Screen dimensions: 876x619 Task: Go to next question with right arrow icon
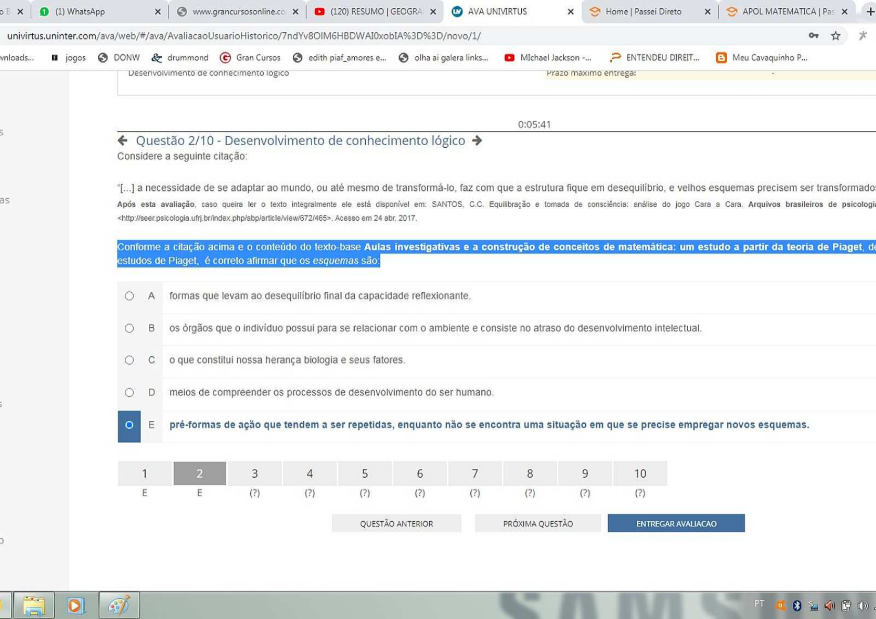click(477, 140)
